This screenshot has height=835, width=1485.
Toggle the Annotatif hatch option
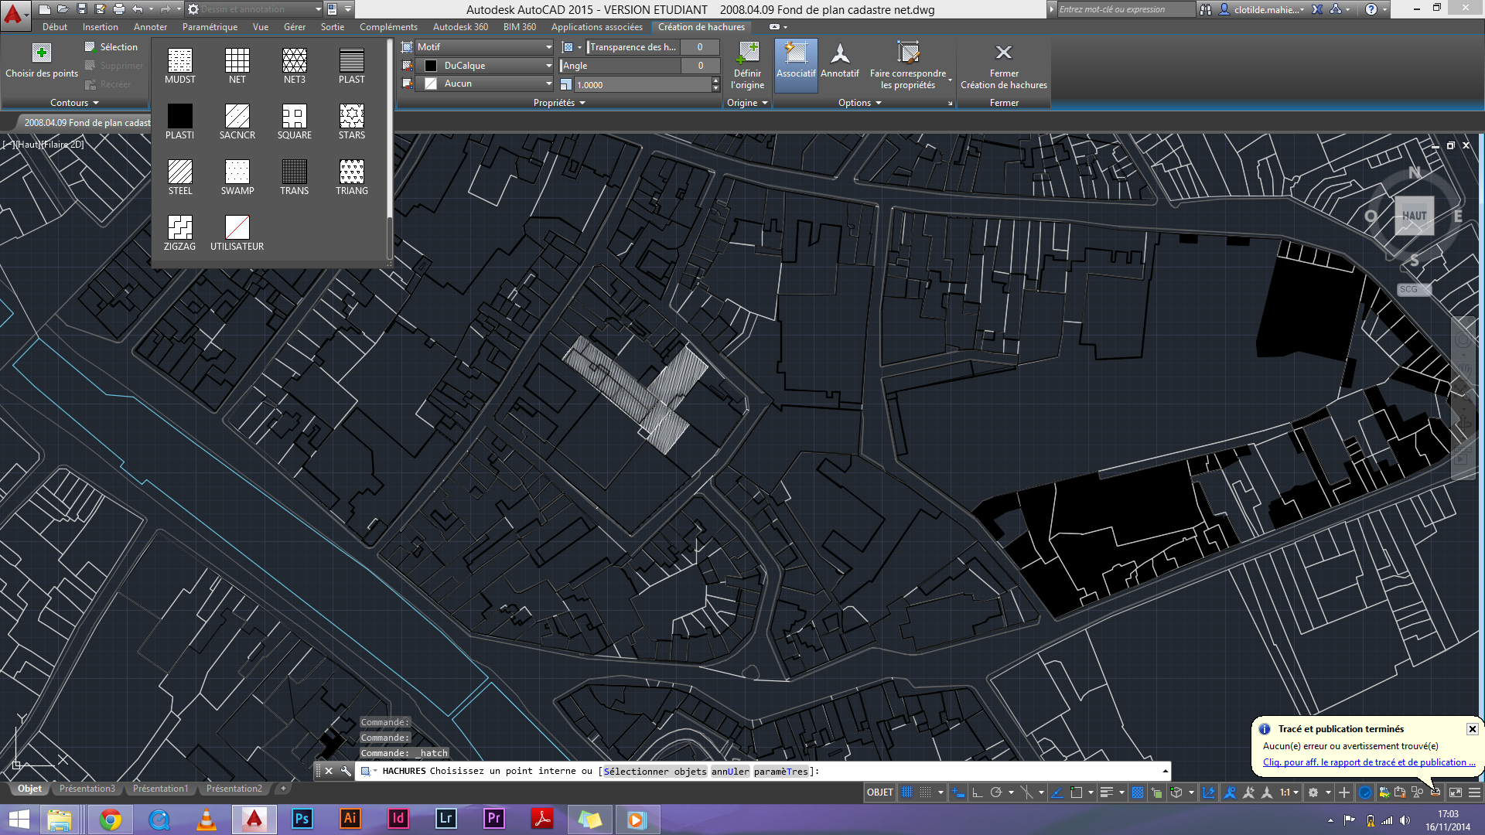coord(840,62)
